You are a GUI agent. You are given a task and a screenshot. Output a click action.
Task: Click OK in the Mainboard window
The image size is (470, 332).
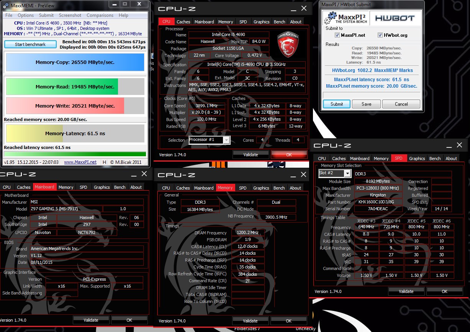click(129, 320)
